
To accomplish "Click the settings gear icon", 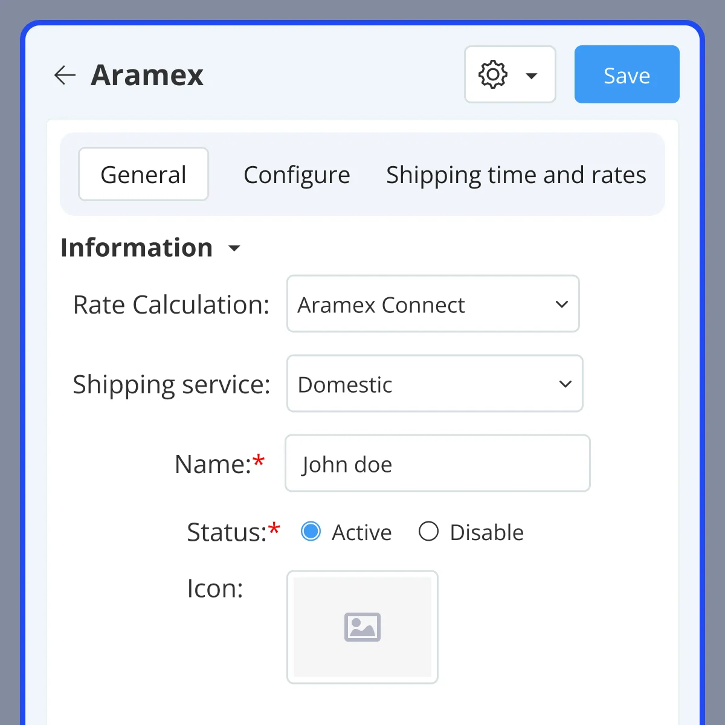I will click(493, 75).
